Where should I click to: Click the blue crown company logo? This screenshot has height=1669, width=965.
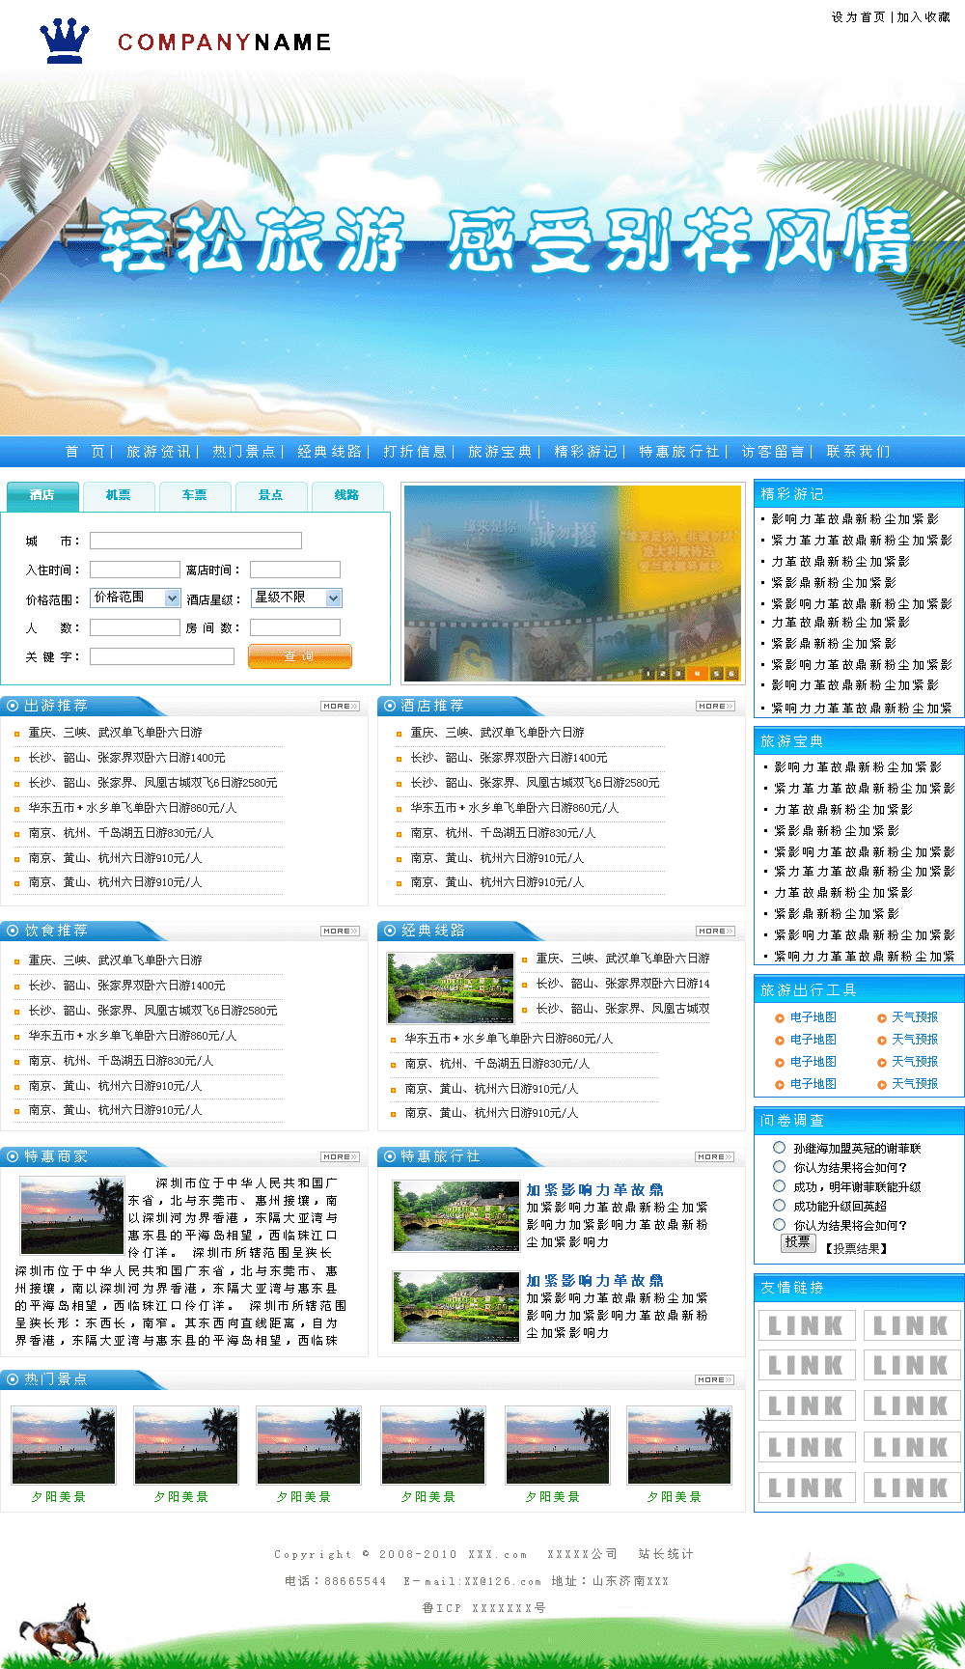(65, 42)
